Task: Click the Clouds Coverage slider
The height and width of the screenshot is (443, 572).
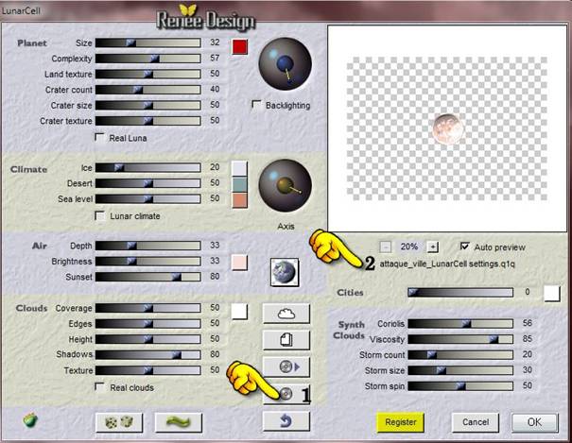Action: pyautogui.click(x=148, y=308)
